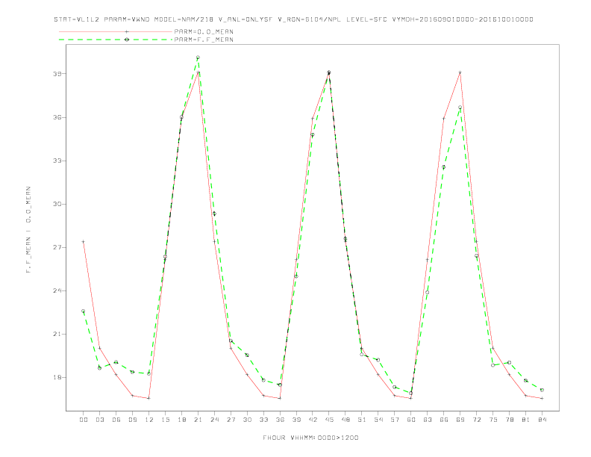Click the x-axis title FHOUR VHHMM:0000>1200
This screenshot has width=591, height=457.
(310, 438)
